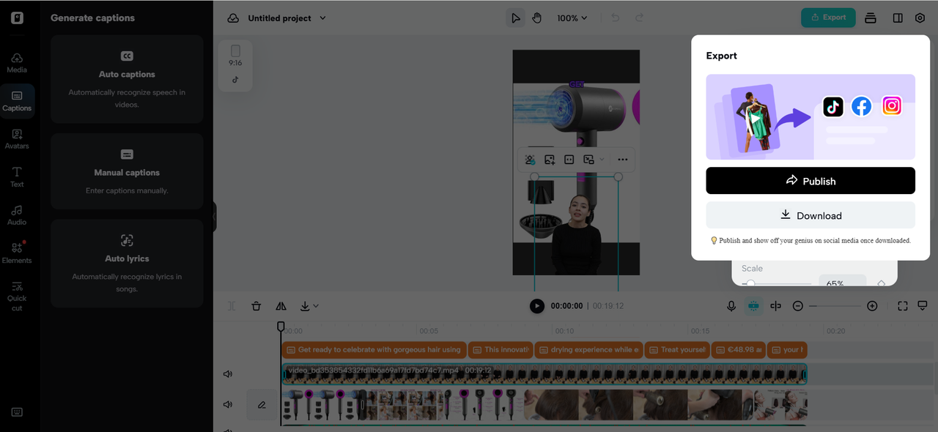938x432 pixels.
Task: Switch to the Media panel
Action: (16, 62)
